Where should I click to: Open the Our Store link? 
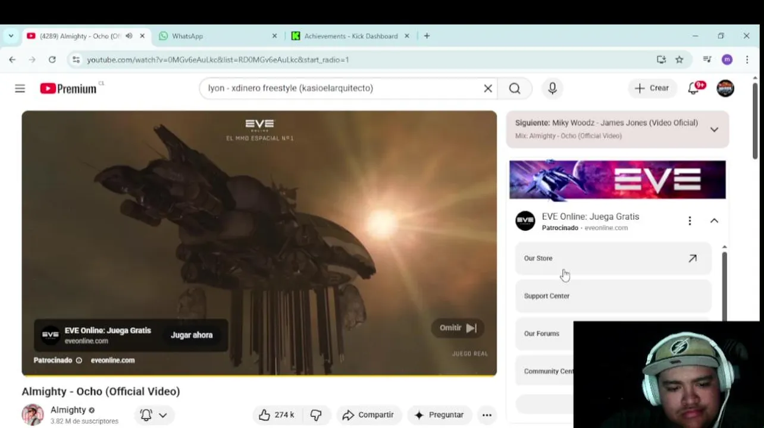tap(613, 259)
